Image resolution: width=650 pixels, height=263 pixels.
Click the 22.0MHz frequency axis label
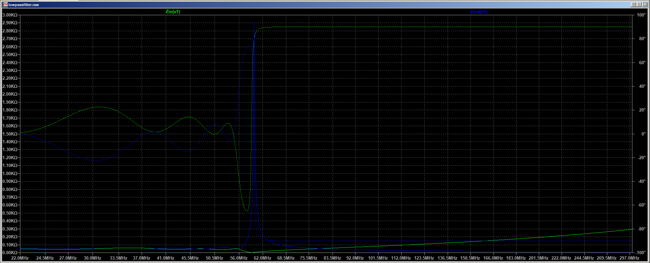20,258
